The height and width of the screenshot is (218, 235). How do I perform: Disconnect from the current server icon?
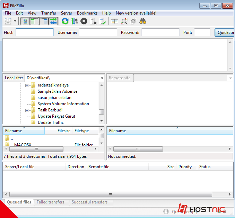point(93,21)
